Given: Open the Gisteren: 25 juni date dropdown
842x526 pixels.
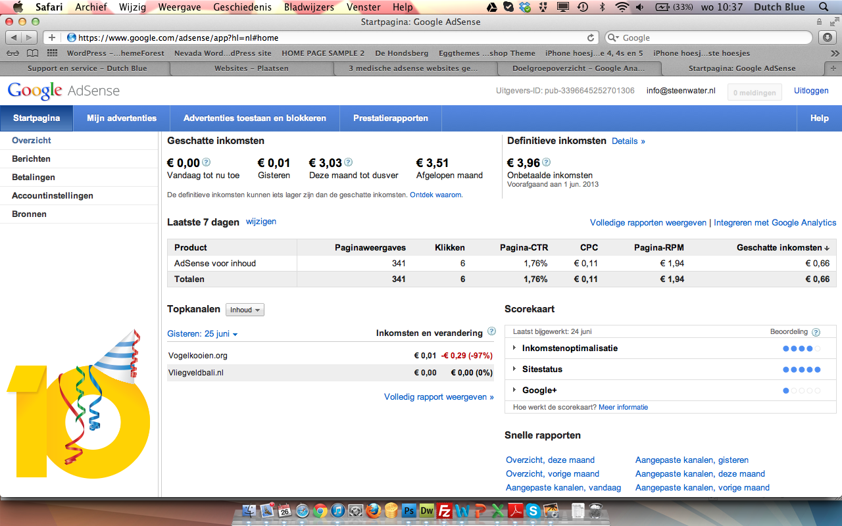Looking at the screenshot, I should (x=203, y=334).
